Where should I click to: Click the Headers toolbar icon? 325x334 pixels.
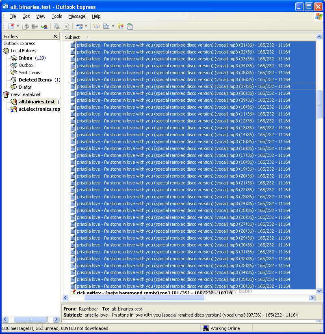(130, 26)
